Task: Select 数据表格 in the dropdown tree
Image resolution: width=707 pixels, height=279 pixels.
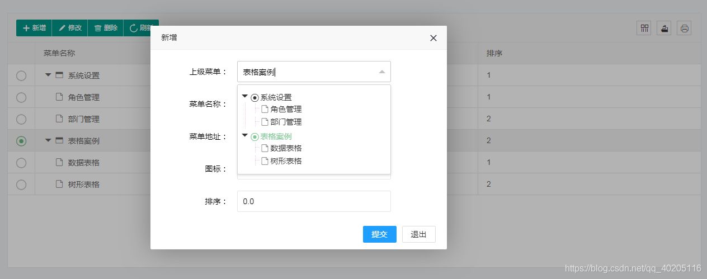Action: 285,148
